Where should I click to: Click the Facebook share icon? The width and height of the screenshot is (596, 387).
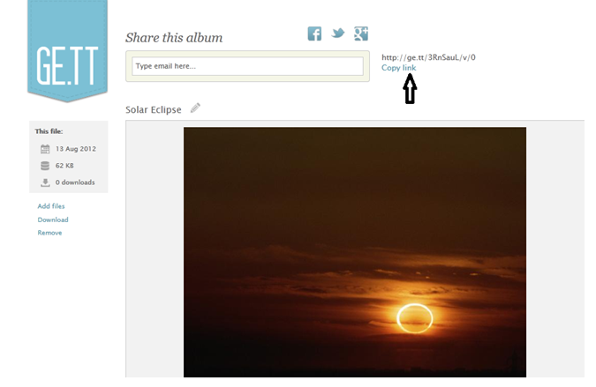pos(314,33)
